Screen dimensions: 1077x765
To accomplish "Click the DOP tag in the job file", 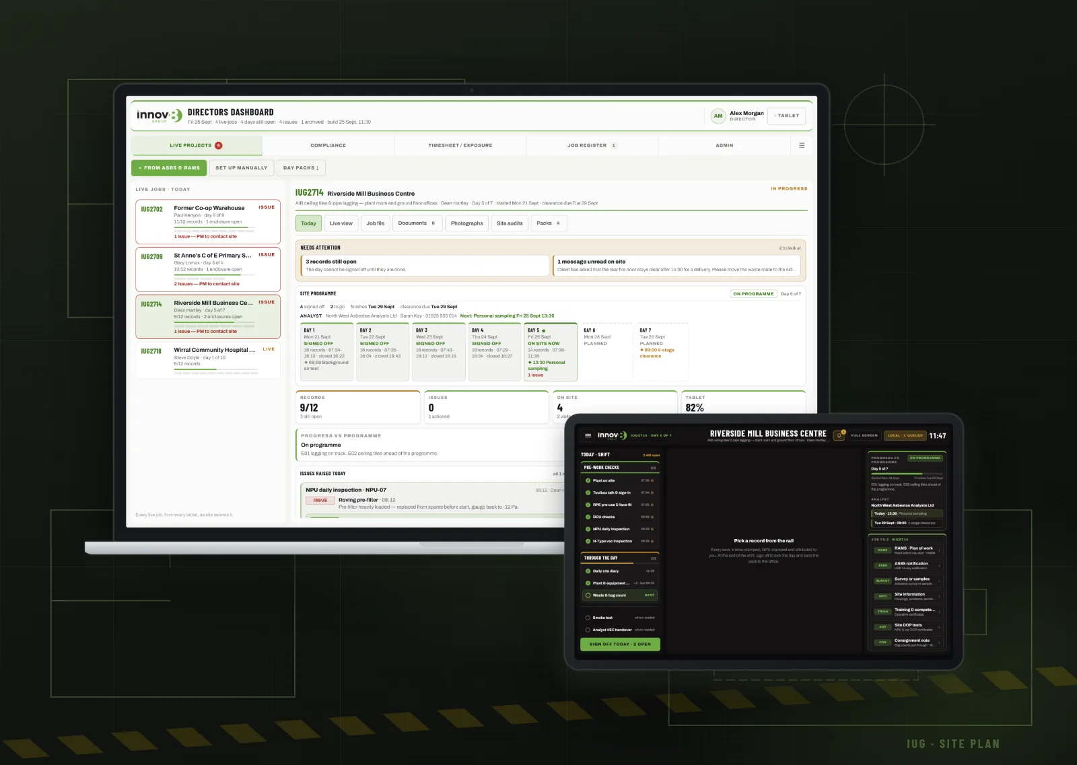I will (882, 627).
